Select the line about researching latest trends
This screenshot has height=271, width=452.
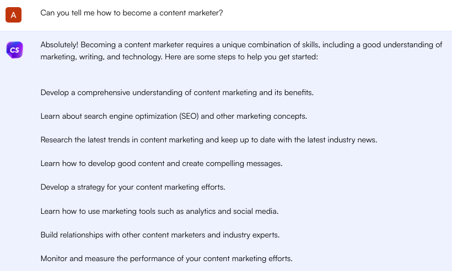[208, 140]
